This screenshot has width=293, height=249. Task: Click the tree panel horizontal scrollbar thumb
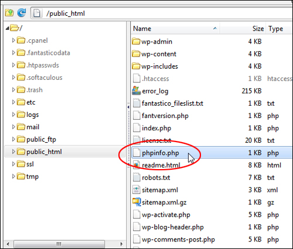[x=59, y=244]
